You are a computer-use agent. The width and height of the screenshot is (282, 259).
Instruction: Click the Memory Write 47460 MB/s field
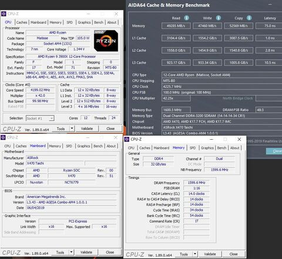pos(207,26)
